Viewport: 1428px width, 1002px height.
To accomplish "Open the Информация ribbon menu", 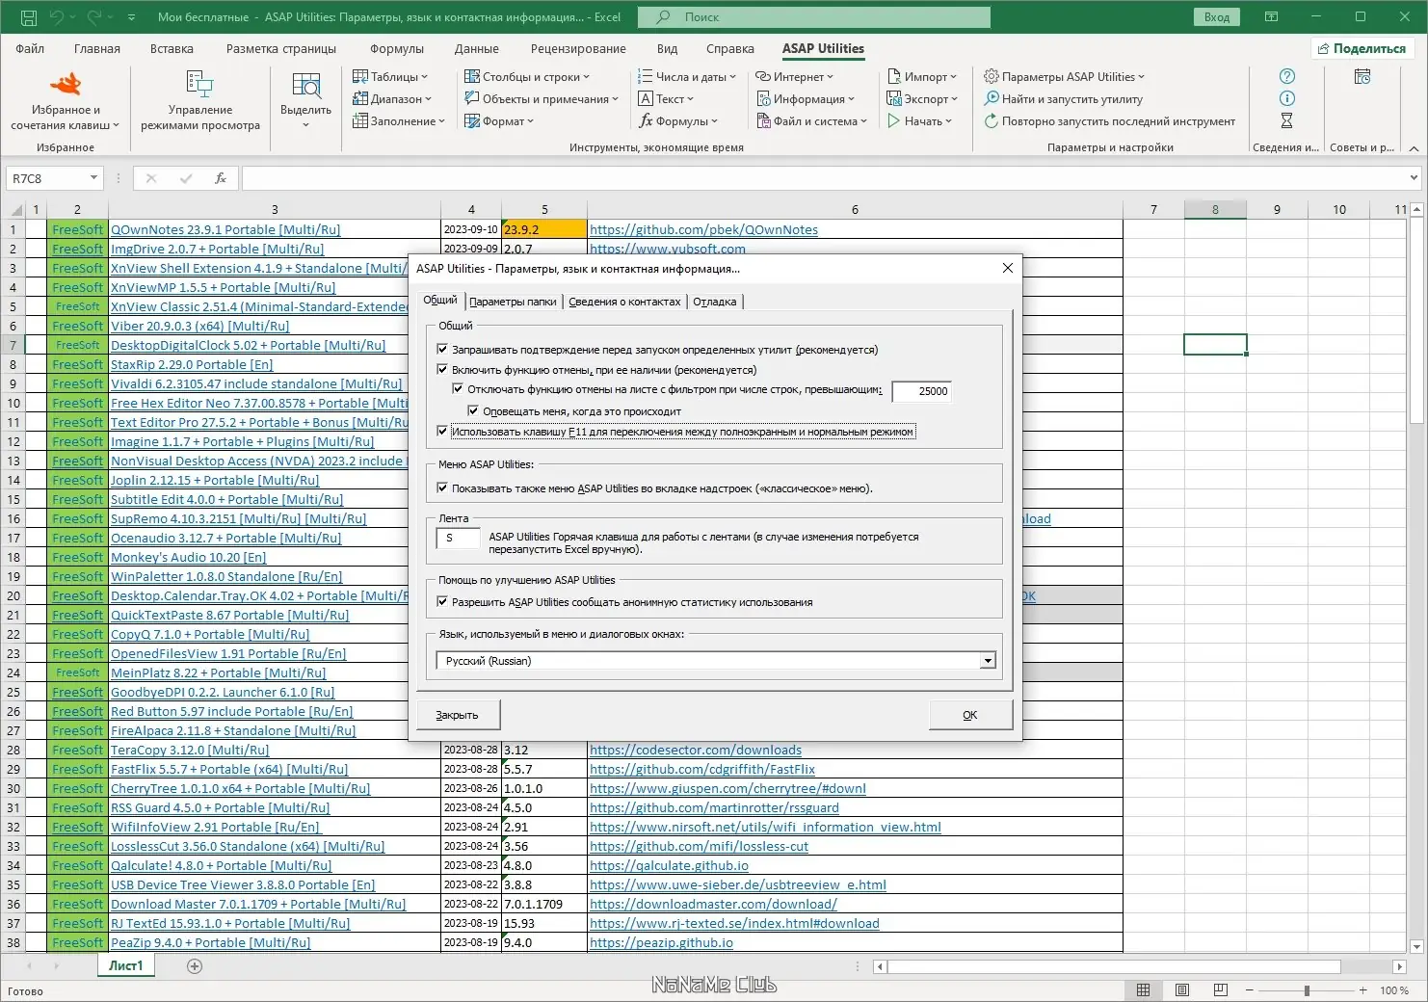I will point(805,99).
